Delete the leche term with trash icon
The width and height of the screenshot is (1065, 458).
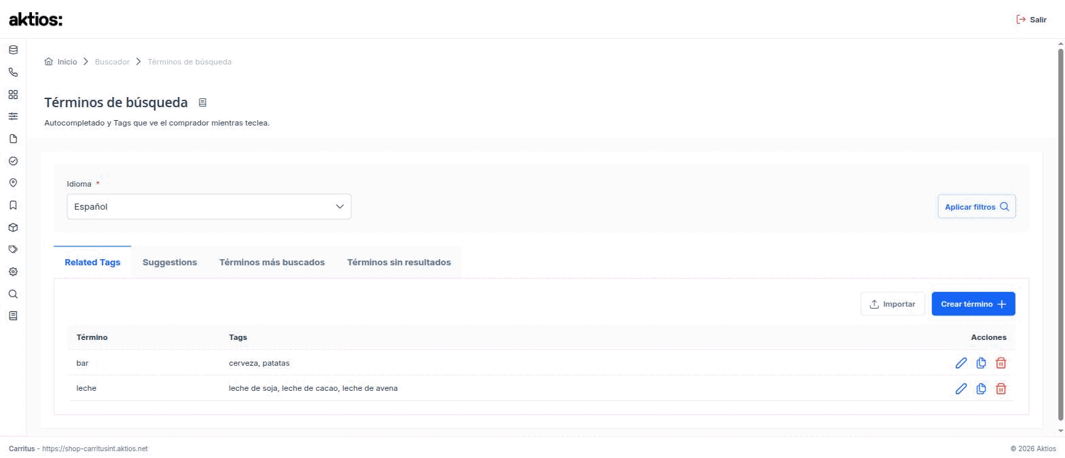(x=1000, y=389)
